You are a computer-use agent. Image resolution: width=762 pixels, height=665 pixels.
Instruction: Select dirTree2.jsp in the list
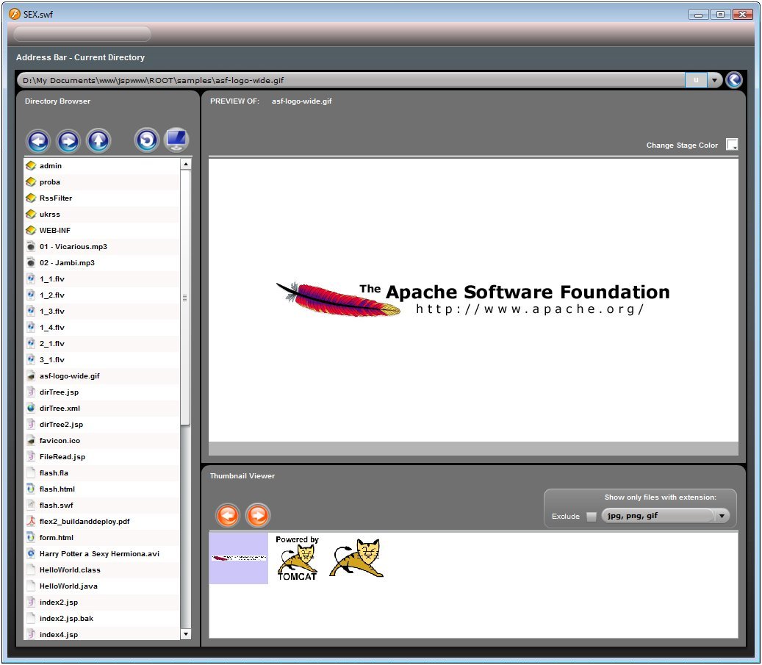tap(101, 425)
